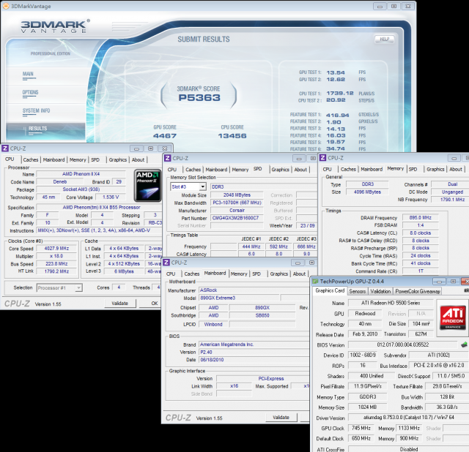Click the Manufacturer ASRock field

tap(254, 290)
